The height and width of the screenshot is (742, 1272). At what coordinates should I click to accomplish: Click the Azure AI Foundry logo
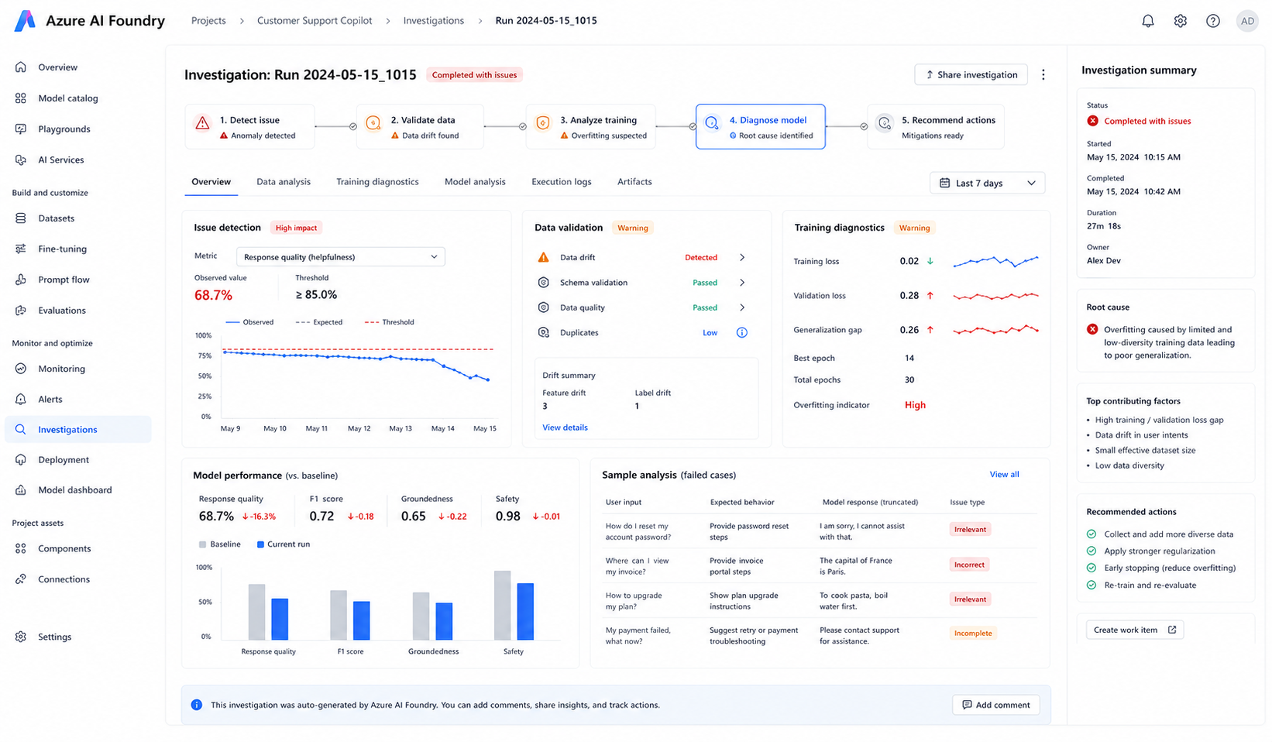pos(26,21)
